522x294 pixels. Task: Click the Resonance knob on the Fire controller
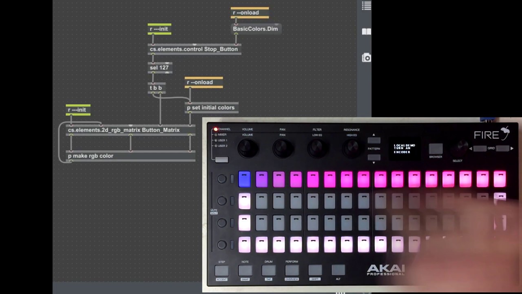(352, 147)
